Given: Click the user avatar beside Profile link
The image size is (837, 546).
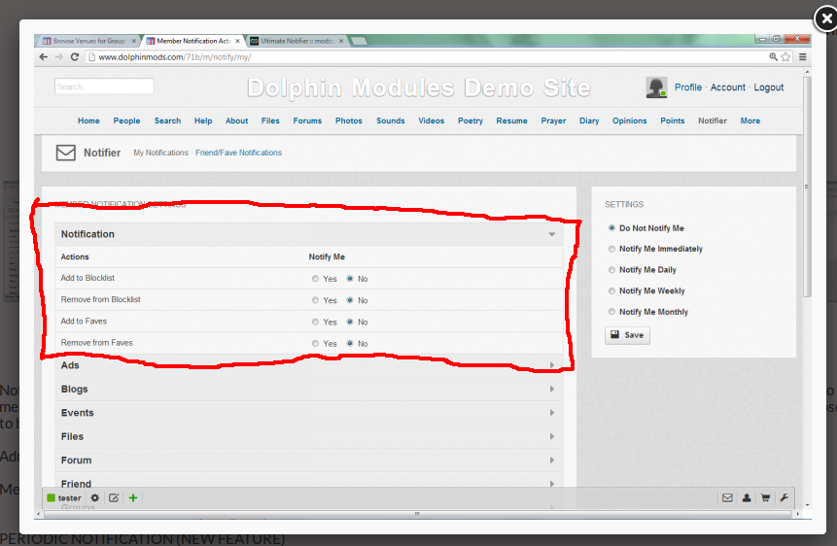Looking at the screenshot, I should pos(656,87).
